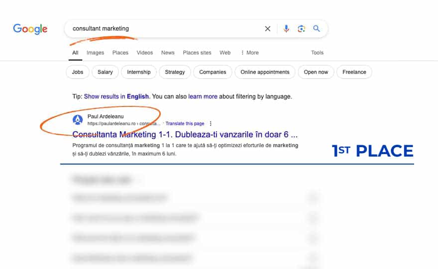Switch to the Places tab

(120, 53)
